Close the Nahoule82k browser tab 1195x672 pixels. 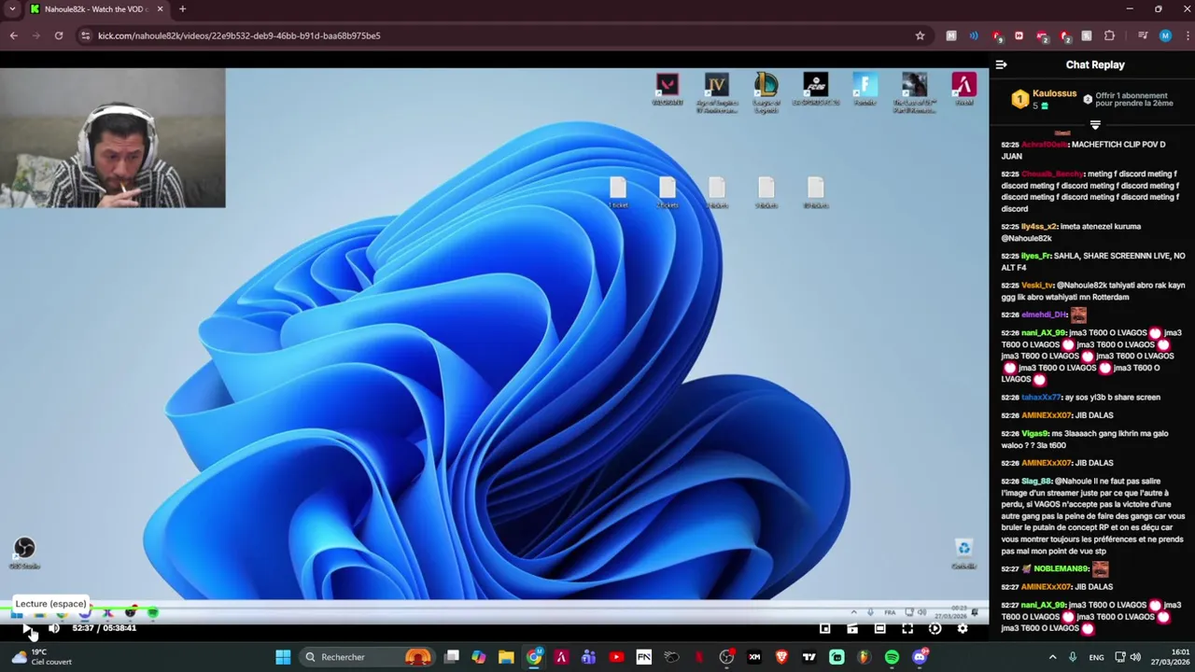pyautogui.click(x=160, y=9)
